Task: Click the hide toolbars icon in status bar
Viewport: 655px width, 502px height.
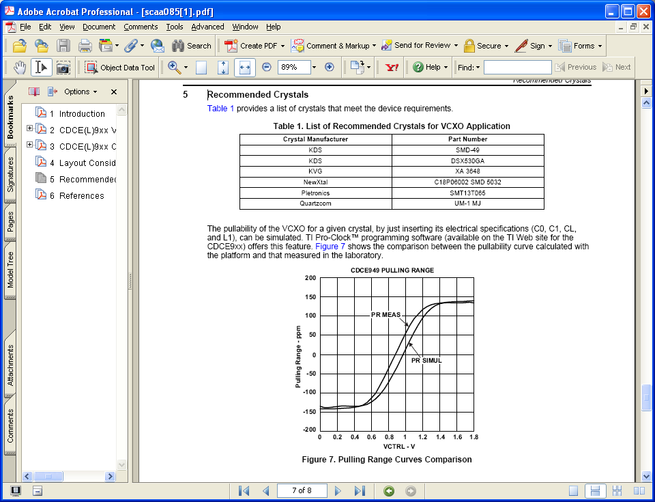Action: coord(38,490)
